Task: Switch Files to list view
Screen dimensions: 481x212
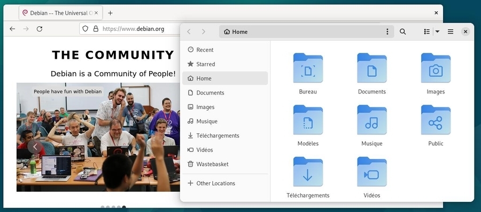Action: tap(426, 32)
